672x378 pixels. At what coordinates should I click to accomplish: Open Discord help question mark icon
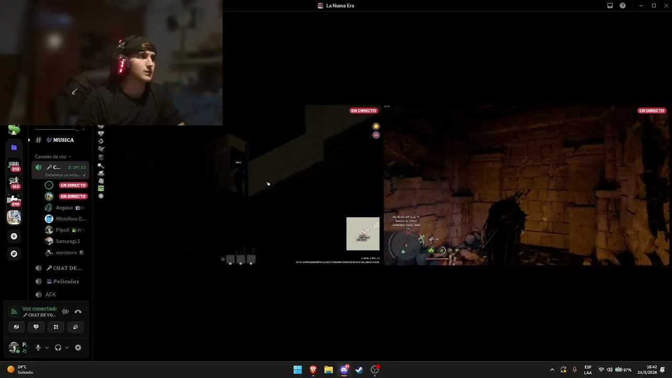pos(623,6)
